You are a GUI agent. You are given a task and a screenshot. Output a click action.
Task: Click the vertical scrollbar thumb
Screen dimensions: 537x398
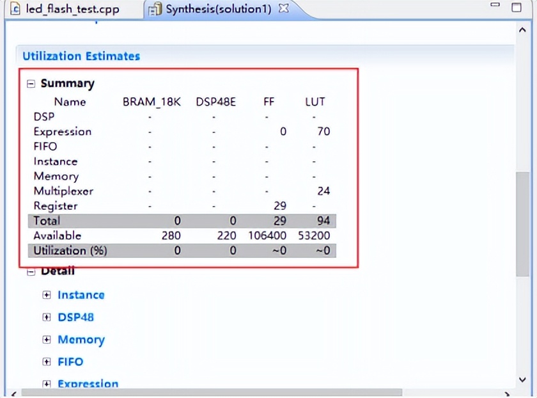click(x=522, y=223)
